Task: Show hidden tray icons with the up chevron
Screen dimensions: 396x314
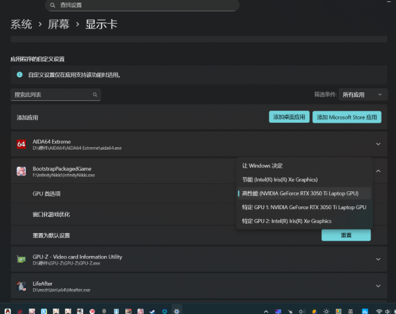Action: [x=266, y=311]
